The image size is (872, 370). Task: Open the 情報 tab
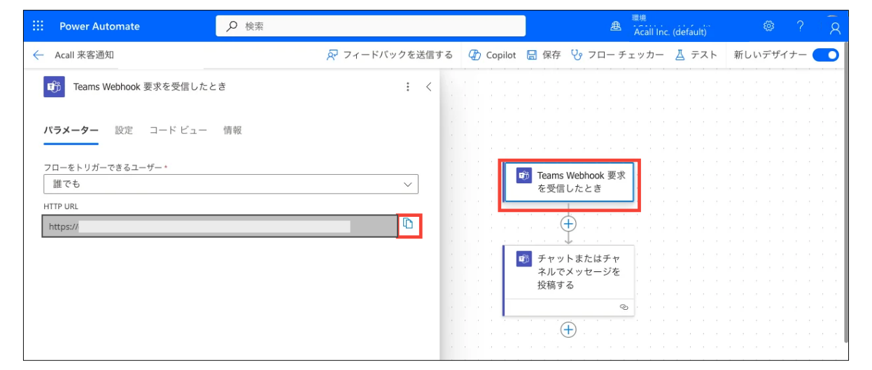[232, 130]
